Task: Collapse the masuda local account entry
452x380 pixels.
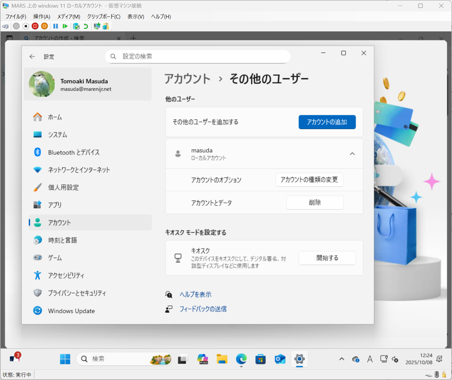Action: coord(352,154)
